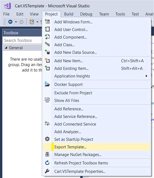Open the File menu
154x178 pixels.
(6, 14)
